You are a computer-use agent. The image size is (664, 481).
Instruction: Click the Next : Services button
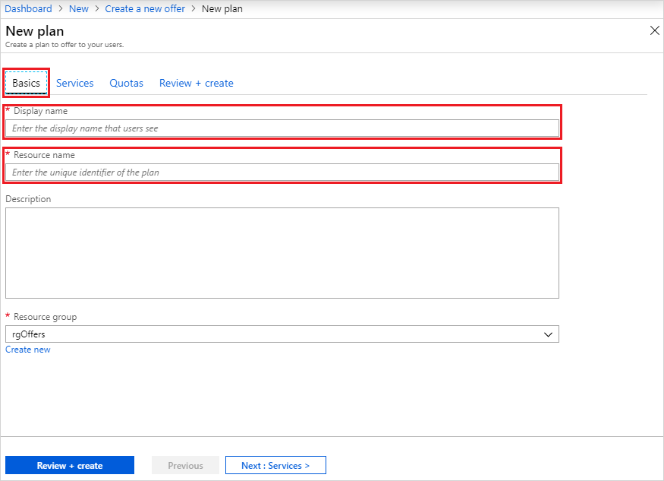(x=275, y=464)
